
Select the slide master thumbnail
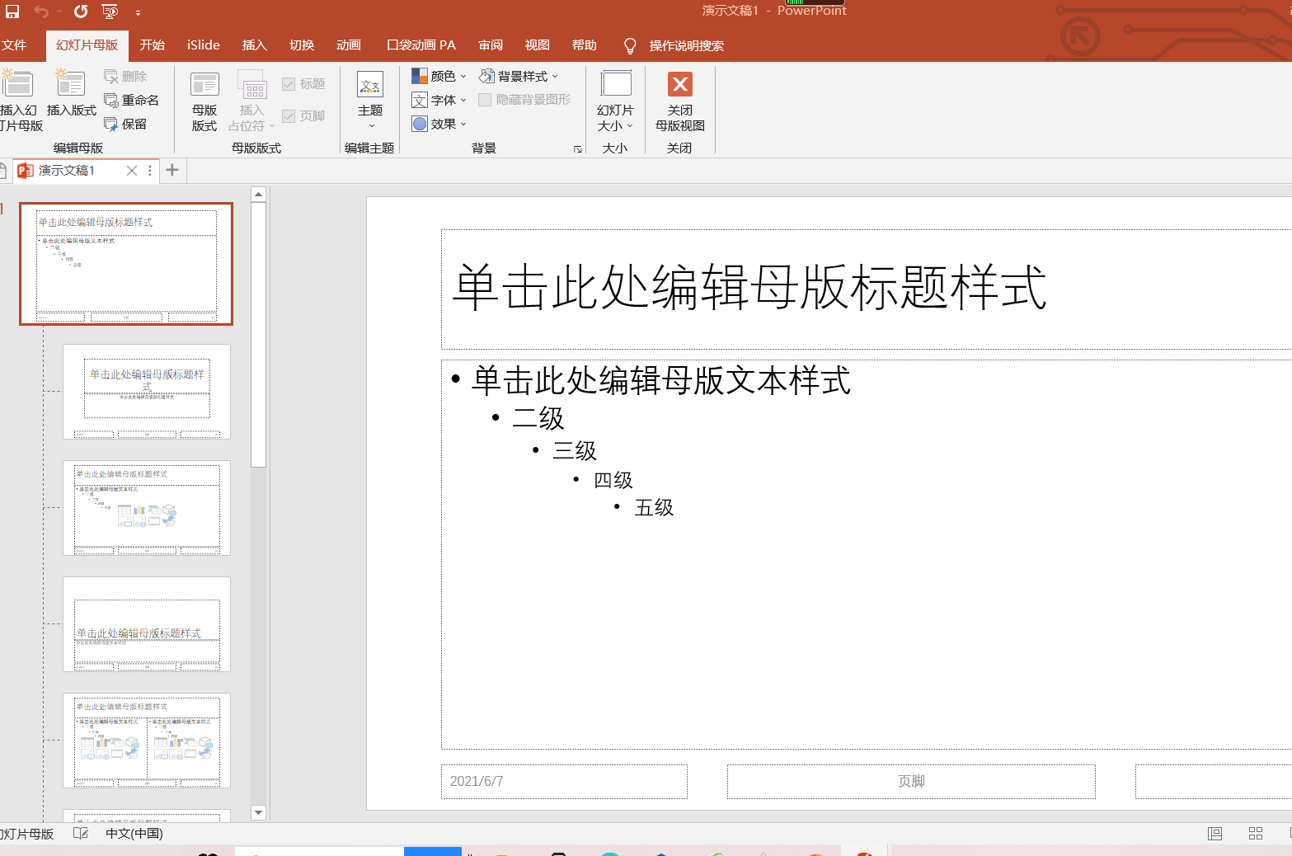click(x=126, y=264)
